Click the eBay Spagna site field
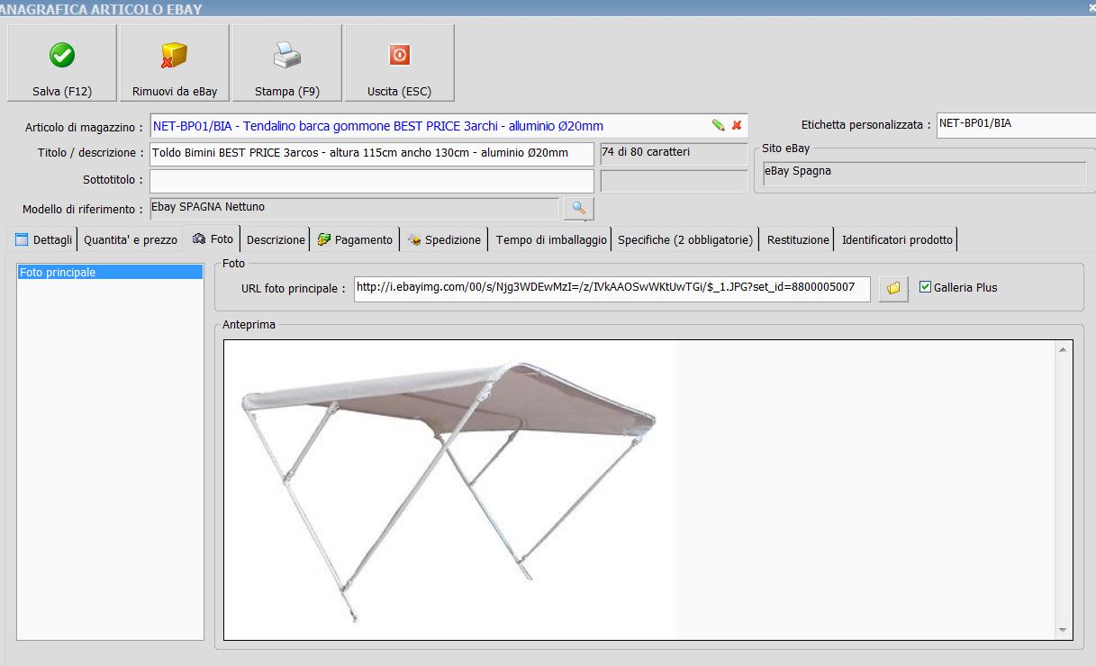The image size is (1096, 666). pos(925,174)
